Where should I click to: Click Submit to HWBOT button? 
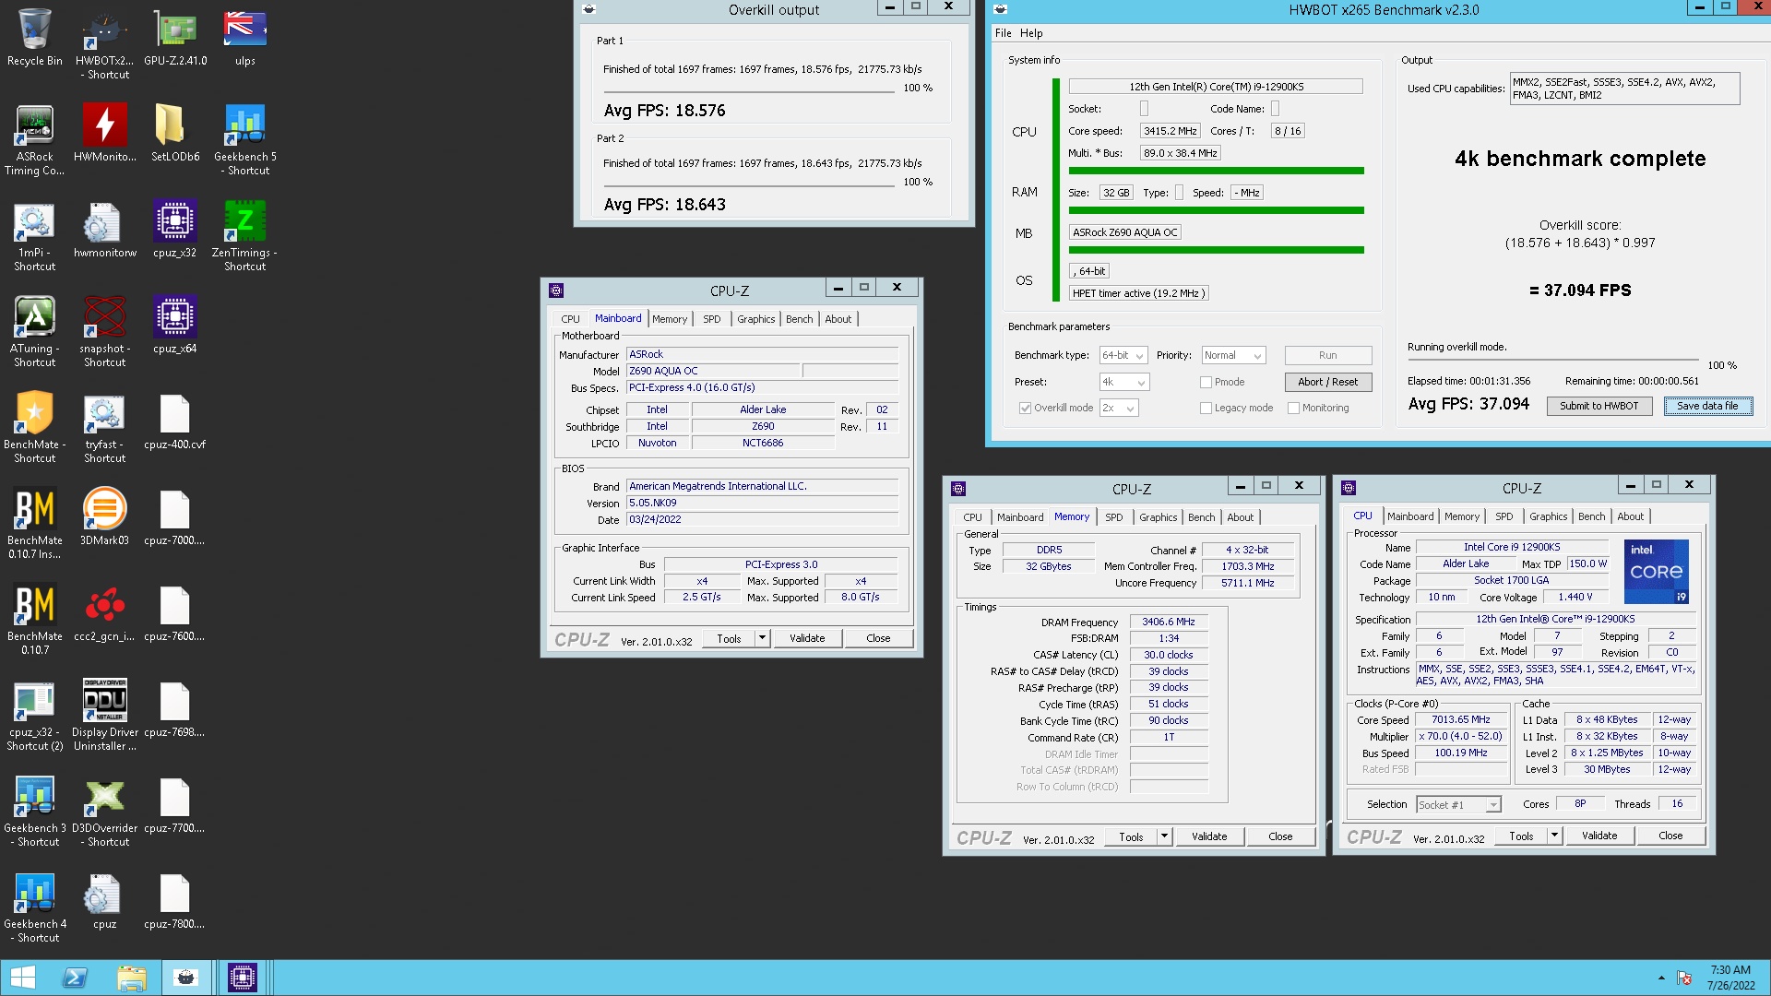1599,406
